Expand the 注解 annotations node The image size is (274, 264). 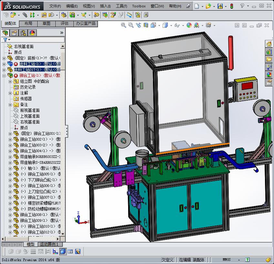pos(10,93)
